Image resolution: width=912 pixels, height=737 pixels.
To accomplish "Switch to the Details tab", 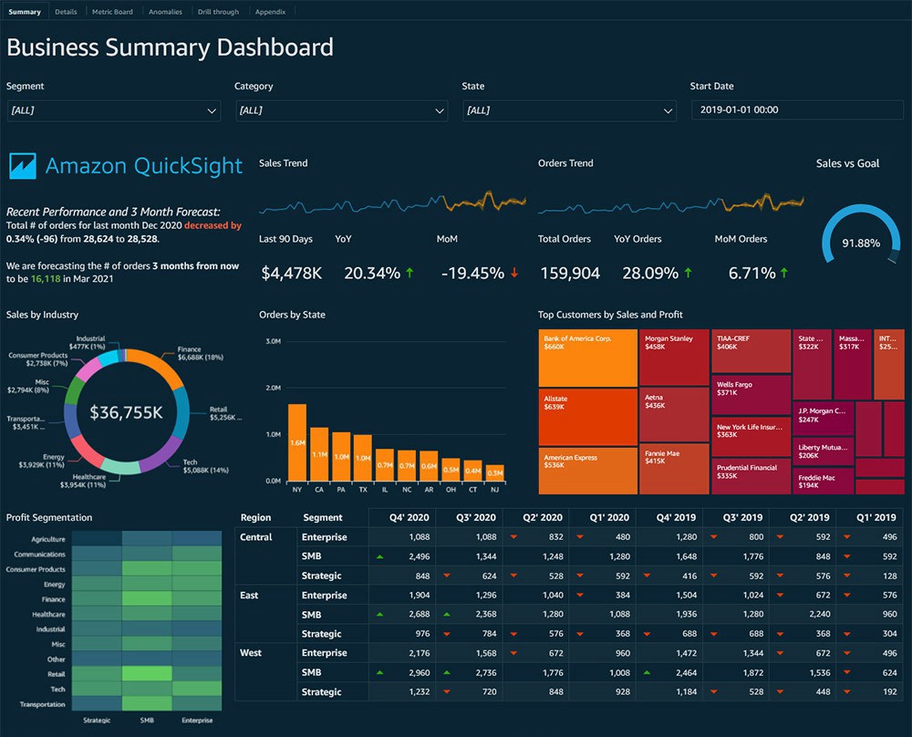I will (66, 12).
